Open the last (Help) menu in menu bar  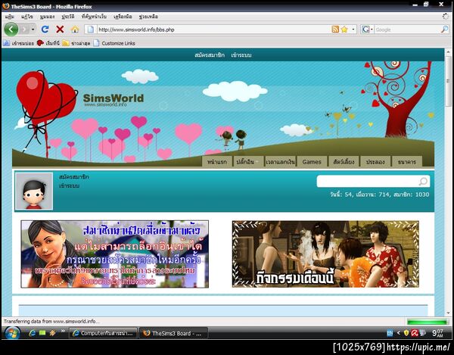[x=148, y=17]
